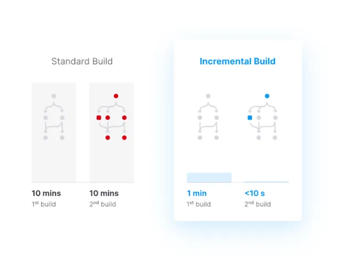
Task: Click '2nd build' label under Standard Build
Action: click(x=102, y=204)
